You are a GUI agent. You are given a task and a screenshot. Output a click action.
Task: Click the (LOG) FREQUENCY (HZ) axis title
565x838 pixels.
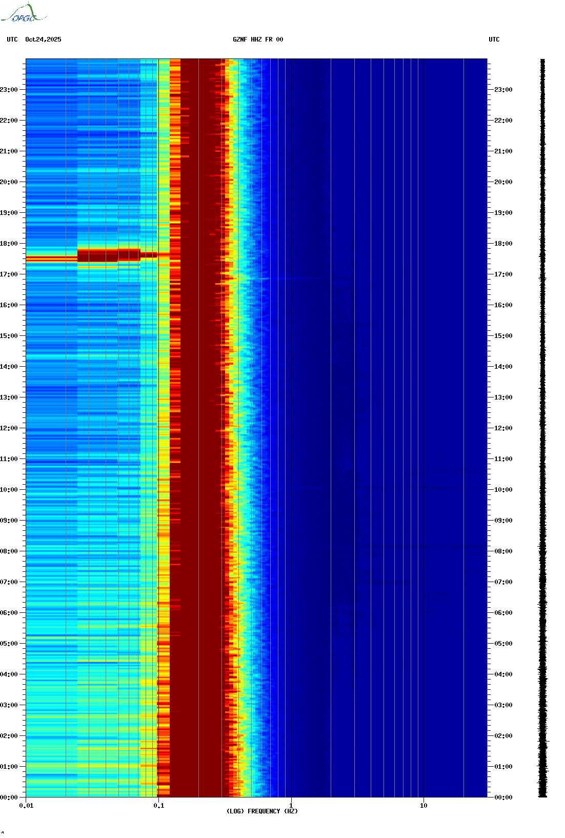(x=262, y=811)
